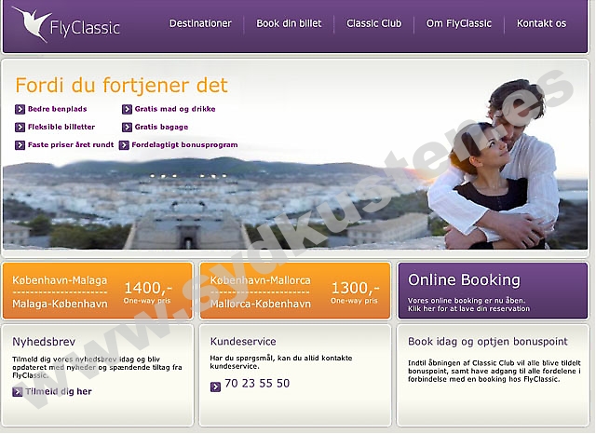596x434 pixels.
Task: Open the Om FlyClassic menu item
Action: point(459,23)
